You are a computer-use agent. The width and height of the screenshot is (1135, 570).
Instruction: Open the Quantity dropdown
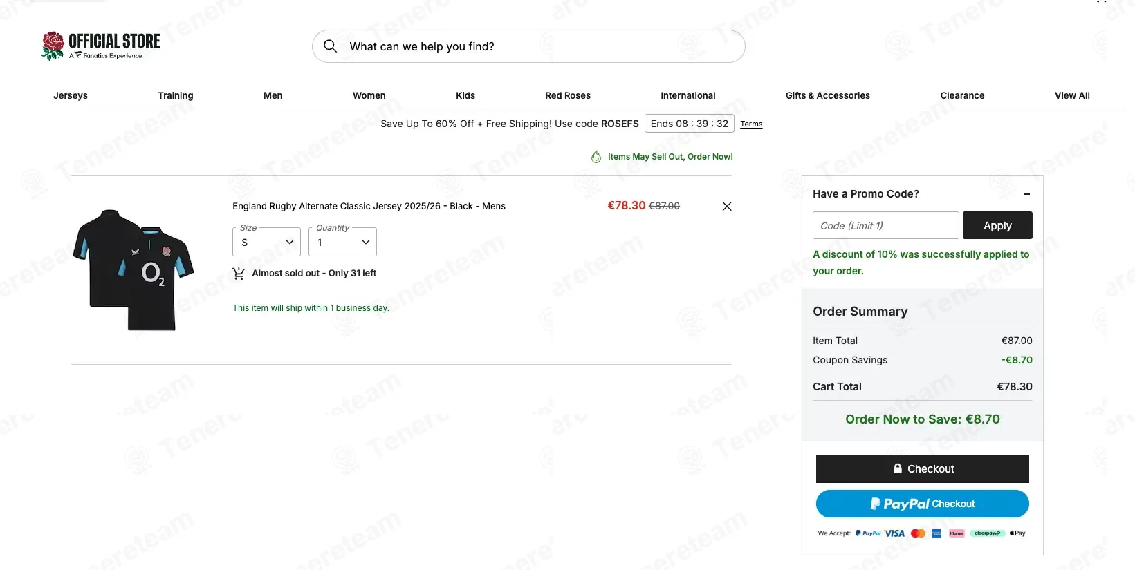[342, 242]
